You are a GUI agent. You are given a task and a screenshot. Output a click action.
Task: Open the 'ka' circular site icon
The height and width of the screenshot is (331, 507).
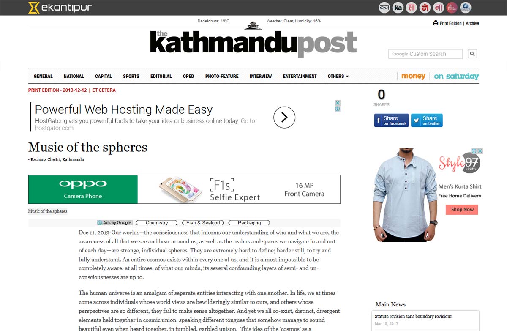click(x=398, y=7)
